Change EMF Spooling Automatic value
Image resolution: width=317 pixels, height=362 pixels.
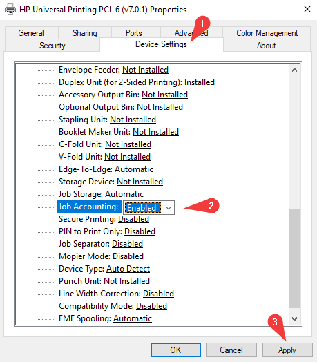(x=133, y=318)
